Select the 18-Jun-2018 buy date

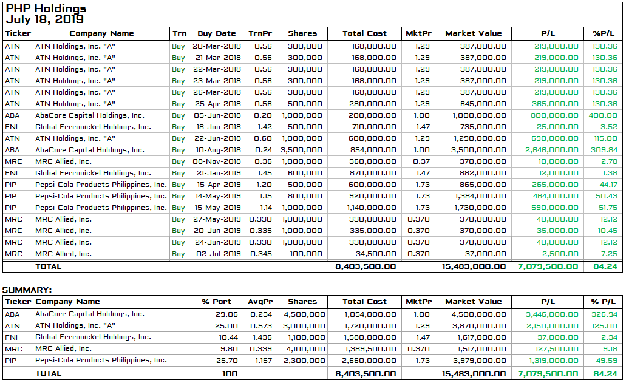coord(219,127)
